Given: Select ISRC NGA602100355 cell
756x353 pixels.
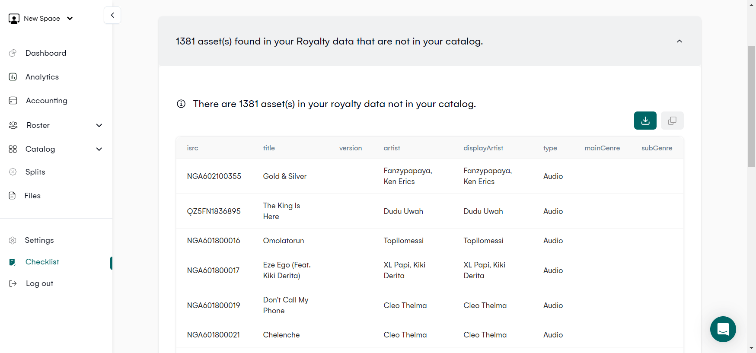Looking at the screenshot, I should coord(214,176).
